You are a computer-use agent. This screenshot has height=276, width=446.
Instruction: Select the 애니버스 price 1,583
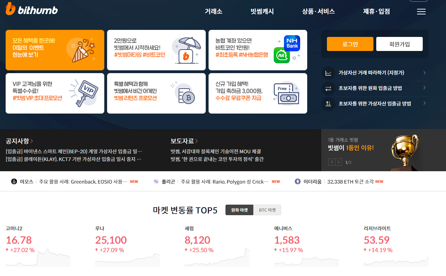click(x=287, y=240)
